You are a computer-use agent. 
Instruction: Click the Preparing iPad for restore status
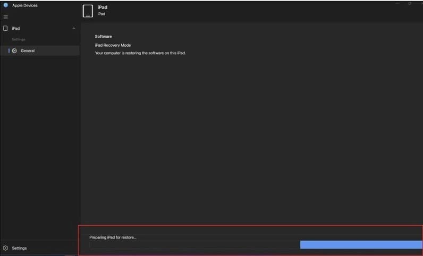[113, 237]
